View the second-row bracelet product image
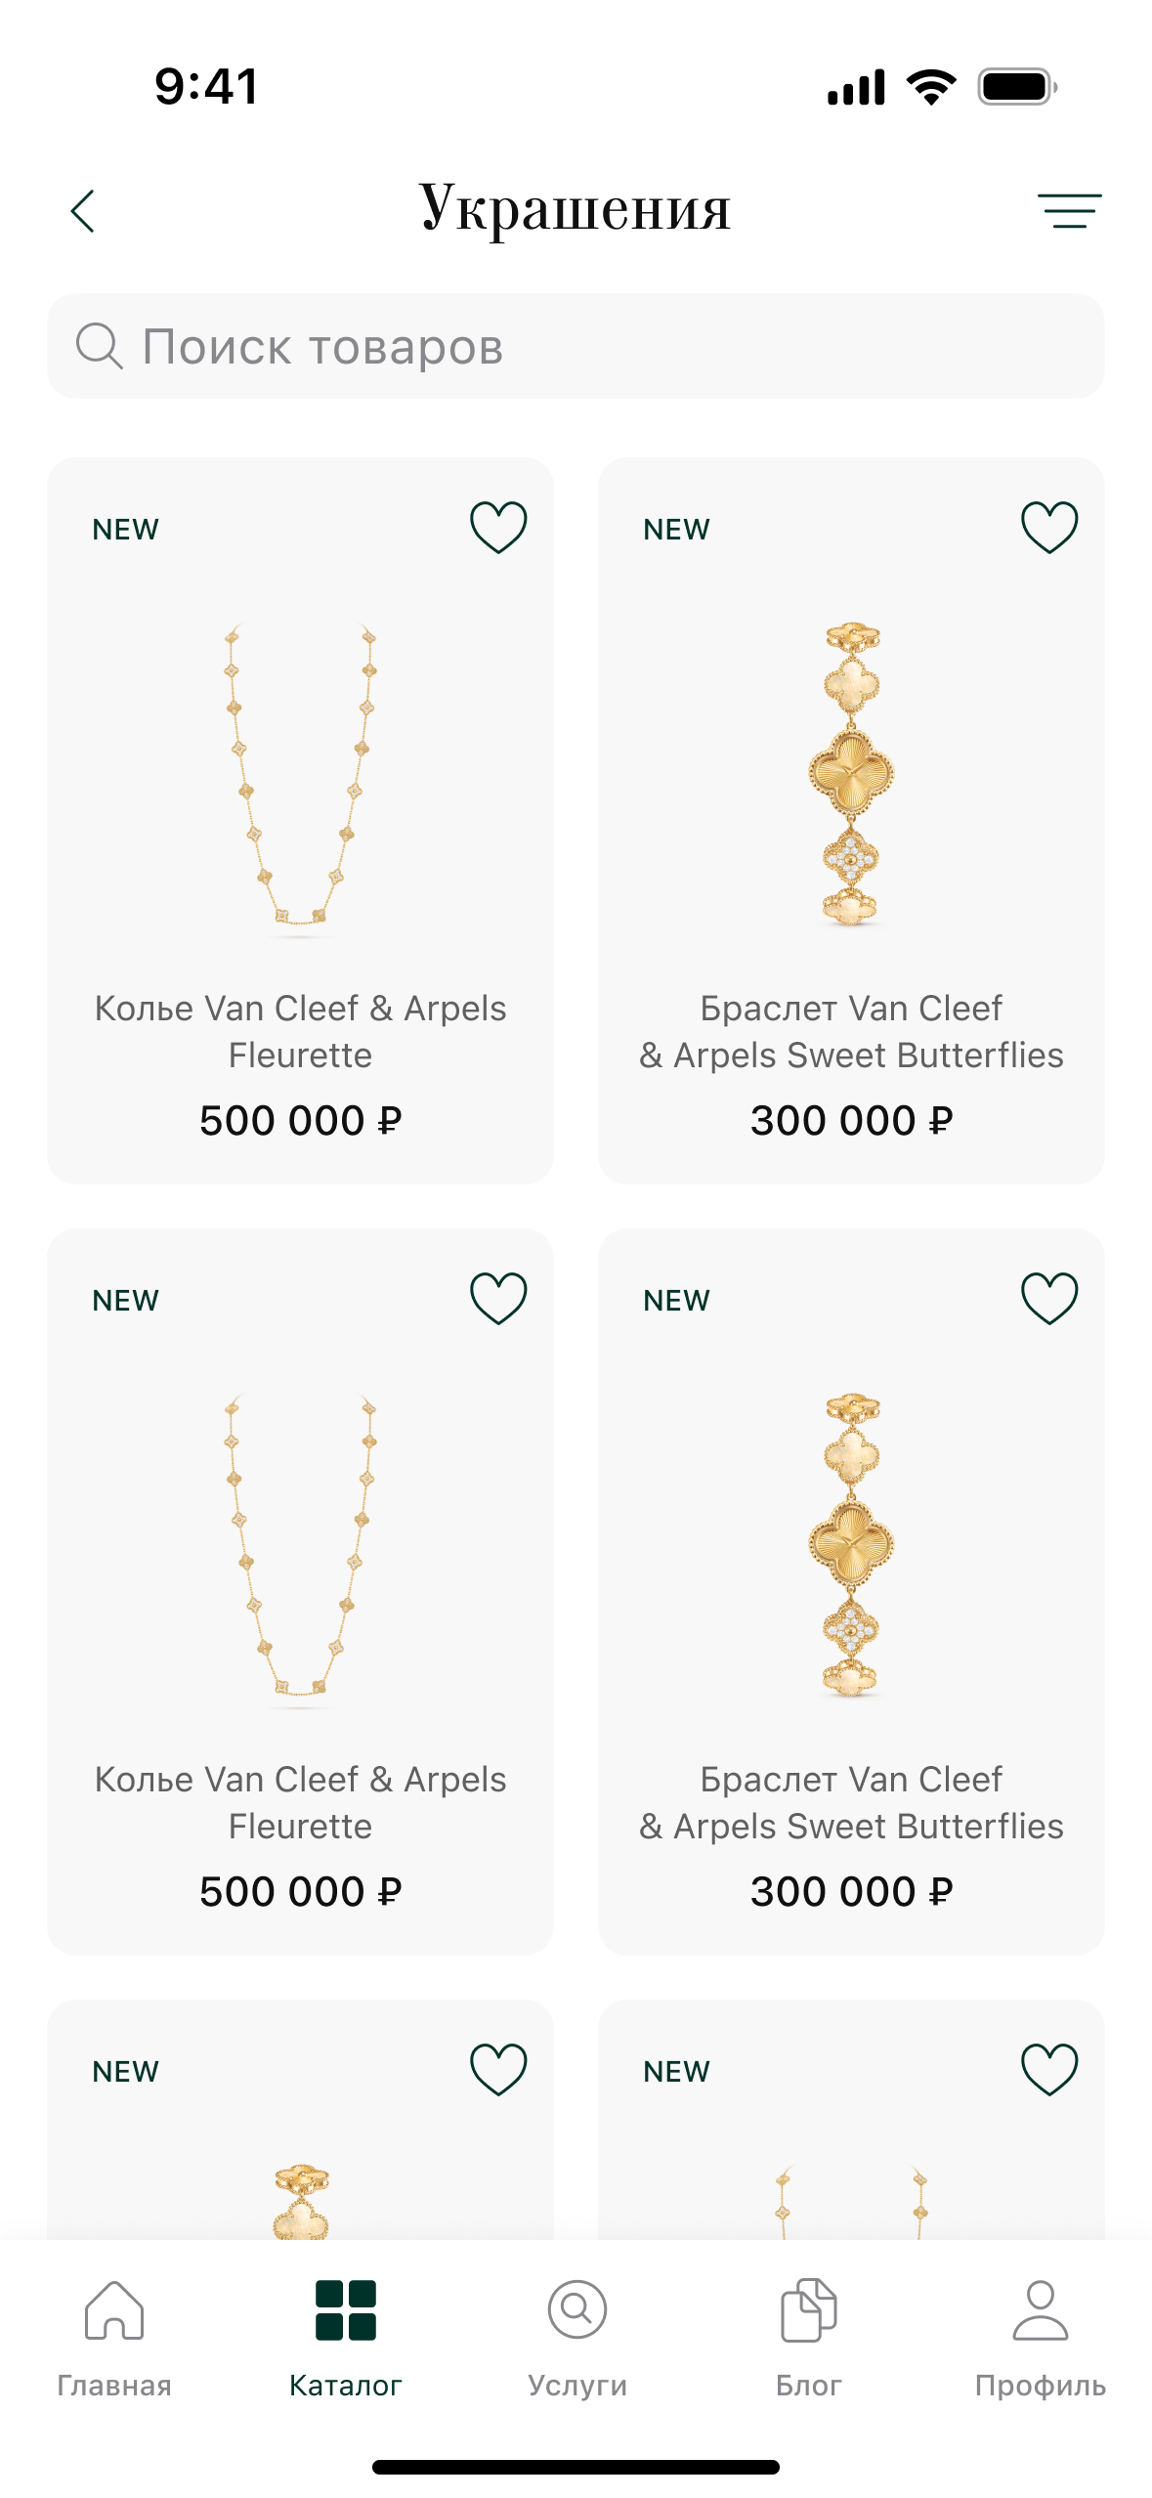1152x2498 pixels. (x=851, y=1546)
